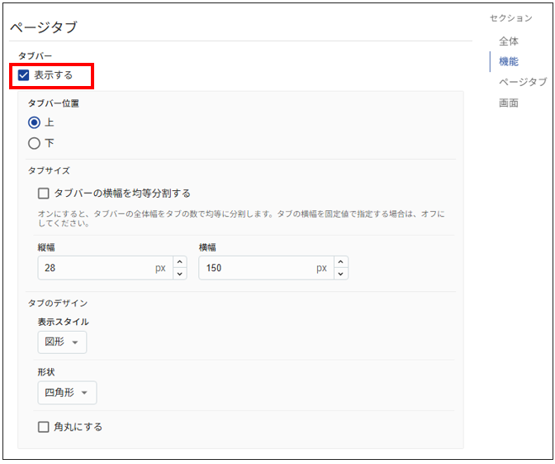Click the ページタブ page heading
The width and height of the screenshot is (555, 464).
pos(43,27)
